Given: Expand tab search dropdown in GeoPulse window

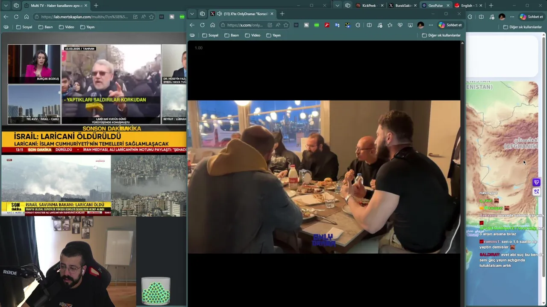Looking at the screenshot, I should point(338,6).
